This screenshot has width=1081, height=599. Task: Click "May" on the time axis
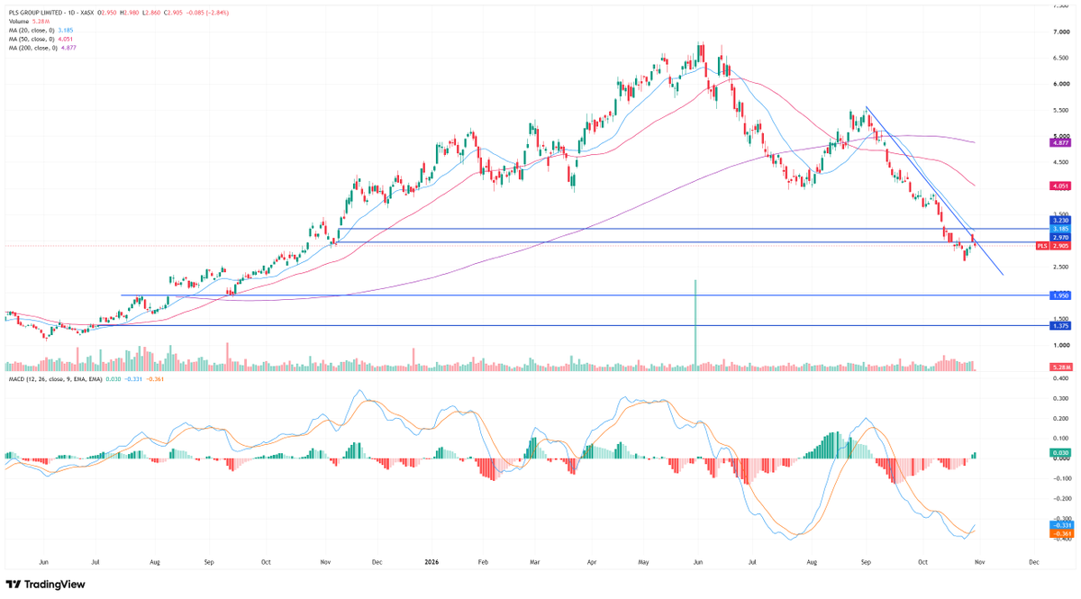(644, 561)
